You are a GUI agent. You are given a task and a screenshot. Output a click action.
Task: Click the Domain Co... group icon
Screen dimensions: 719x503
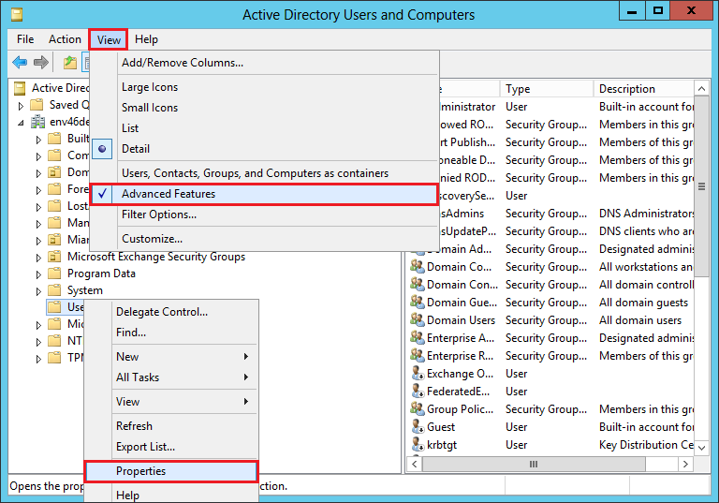(418, 267)
